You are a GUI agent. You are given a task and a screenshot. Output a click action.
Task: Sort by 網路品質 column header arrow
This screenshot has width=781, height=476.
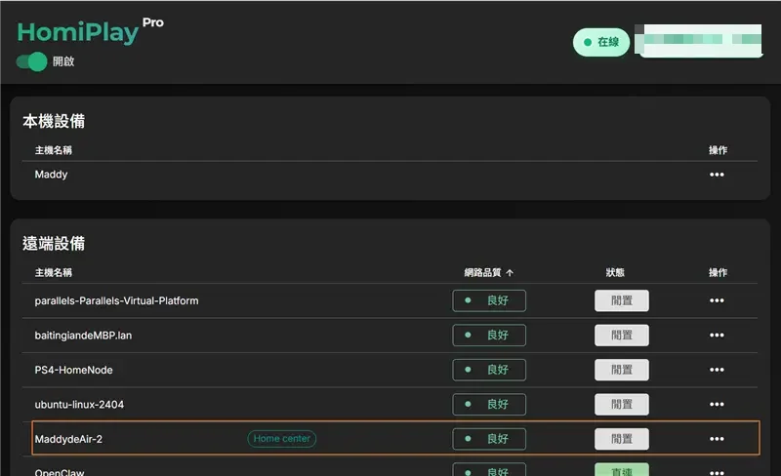510,273
